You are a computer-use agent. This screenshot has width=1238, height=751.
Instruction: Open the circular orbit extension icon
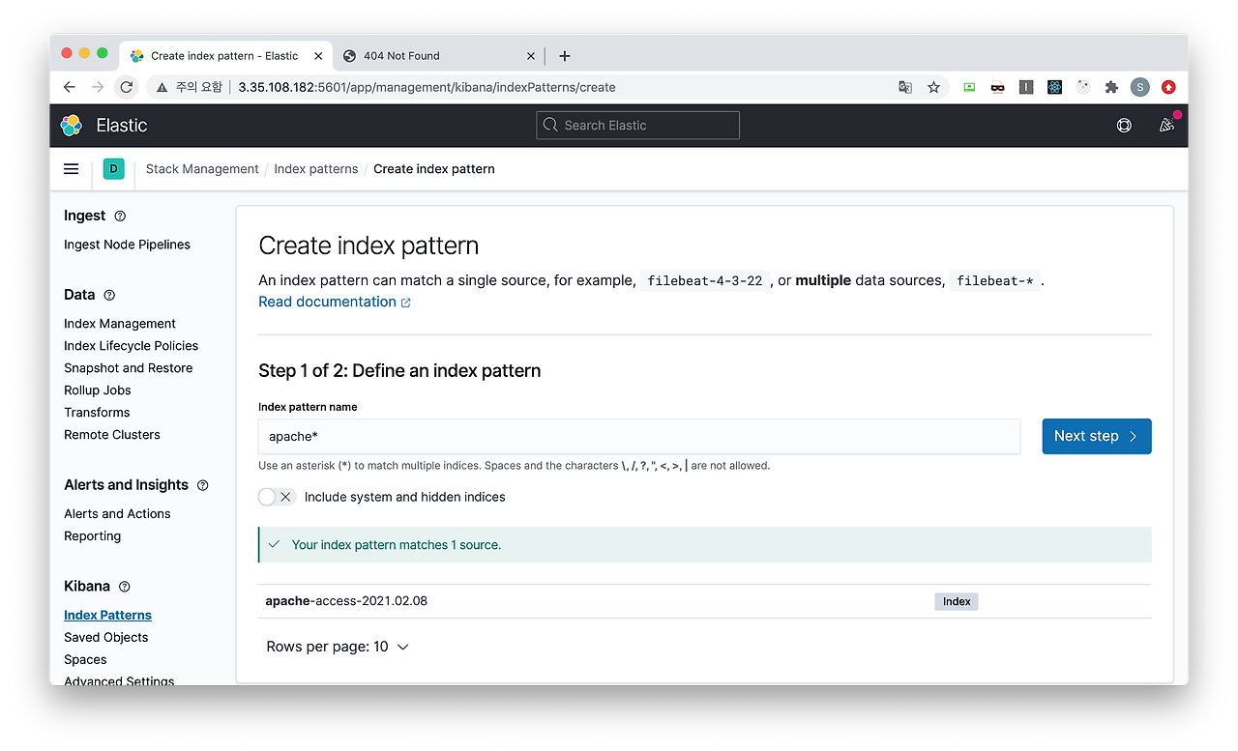tap(1083, 87)
